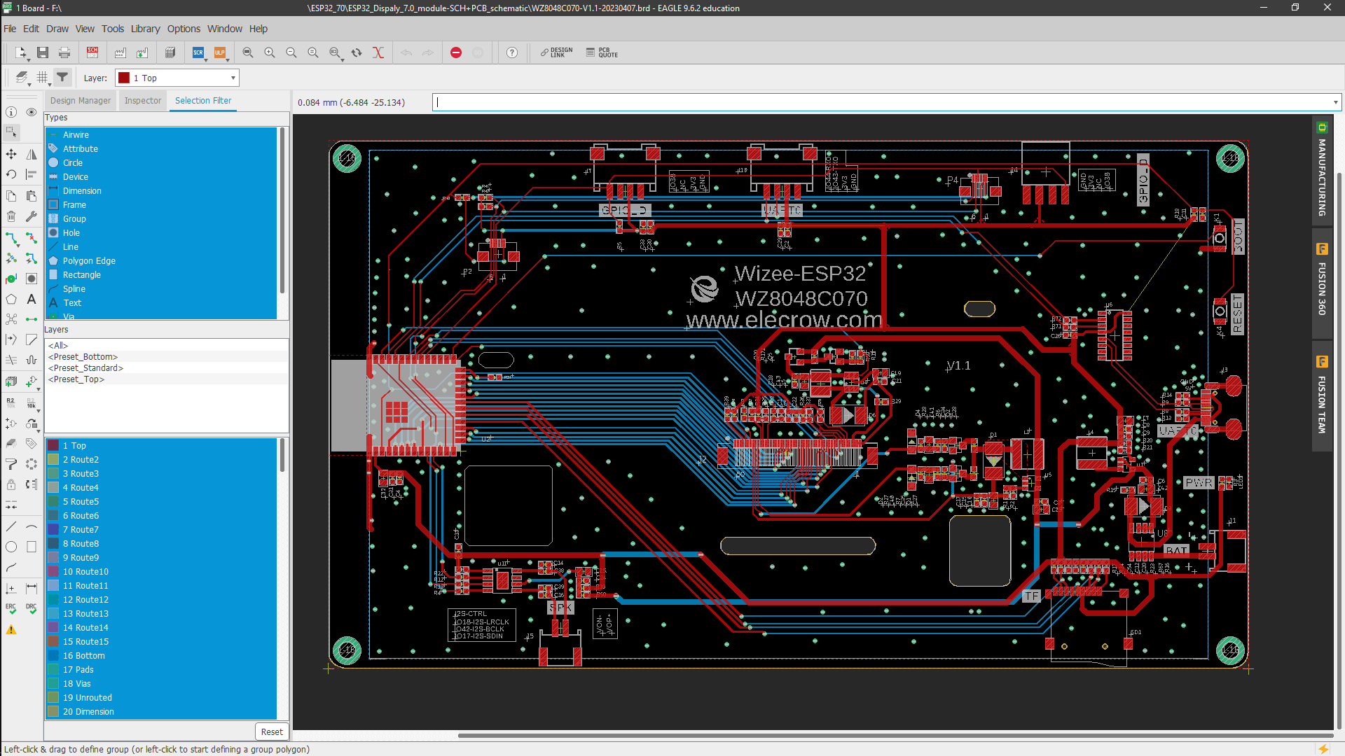Toggle the selection filter funnel button
The width and height of the screenshot is (1345, 756).
(62, 77)
